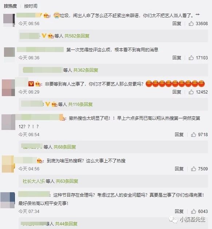Click the thumbs-up beside 6043
This screenshot has width=212, height=229.
coord(193,211)
